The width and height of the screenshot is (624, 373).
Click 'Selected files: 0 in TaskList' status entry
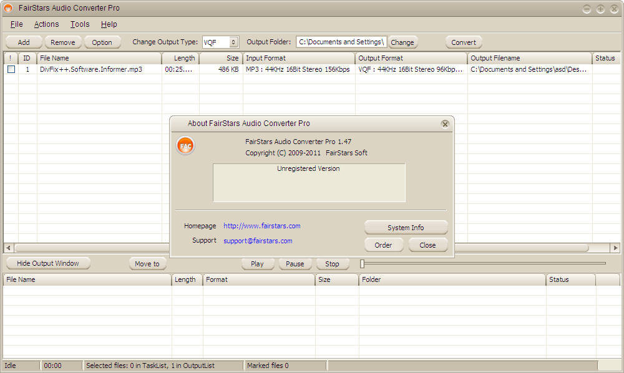point(162,366)
